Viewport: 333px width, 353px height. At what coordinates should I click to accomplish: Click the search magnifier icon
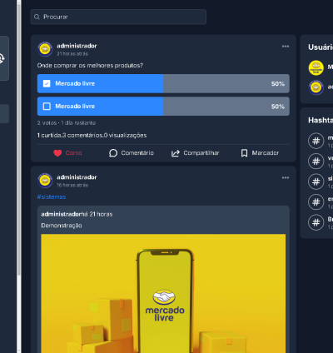[37, 17]
